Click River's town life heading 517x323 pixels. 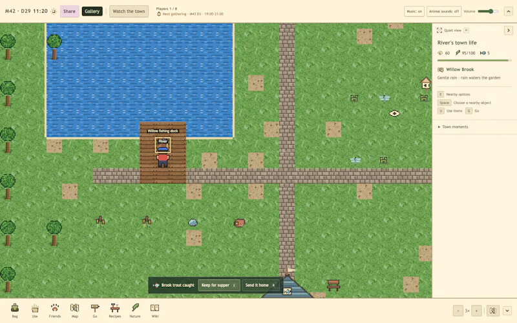[x=457, y=43]
